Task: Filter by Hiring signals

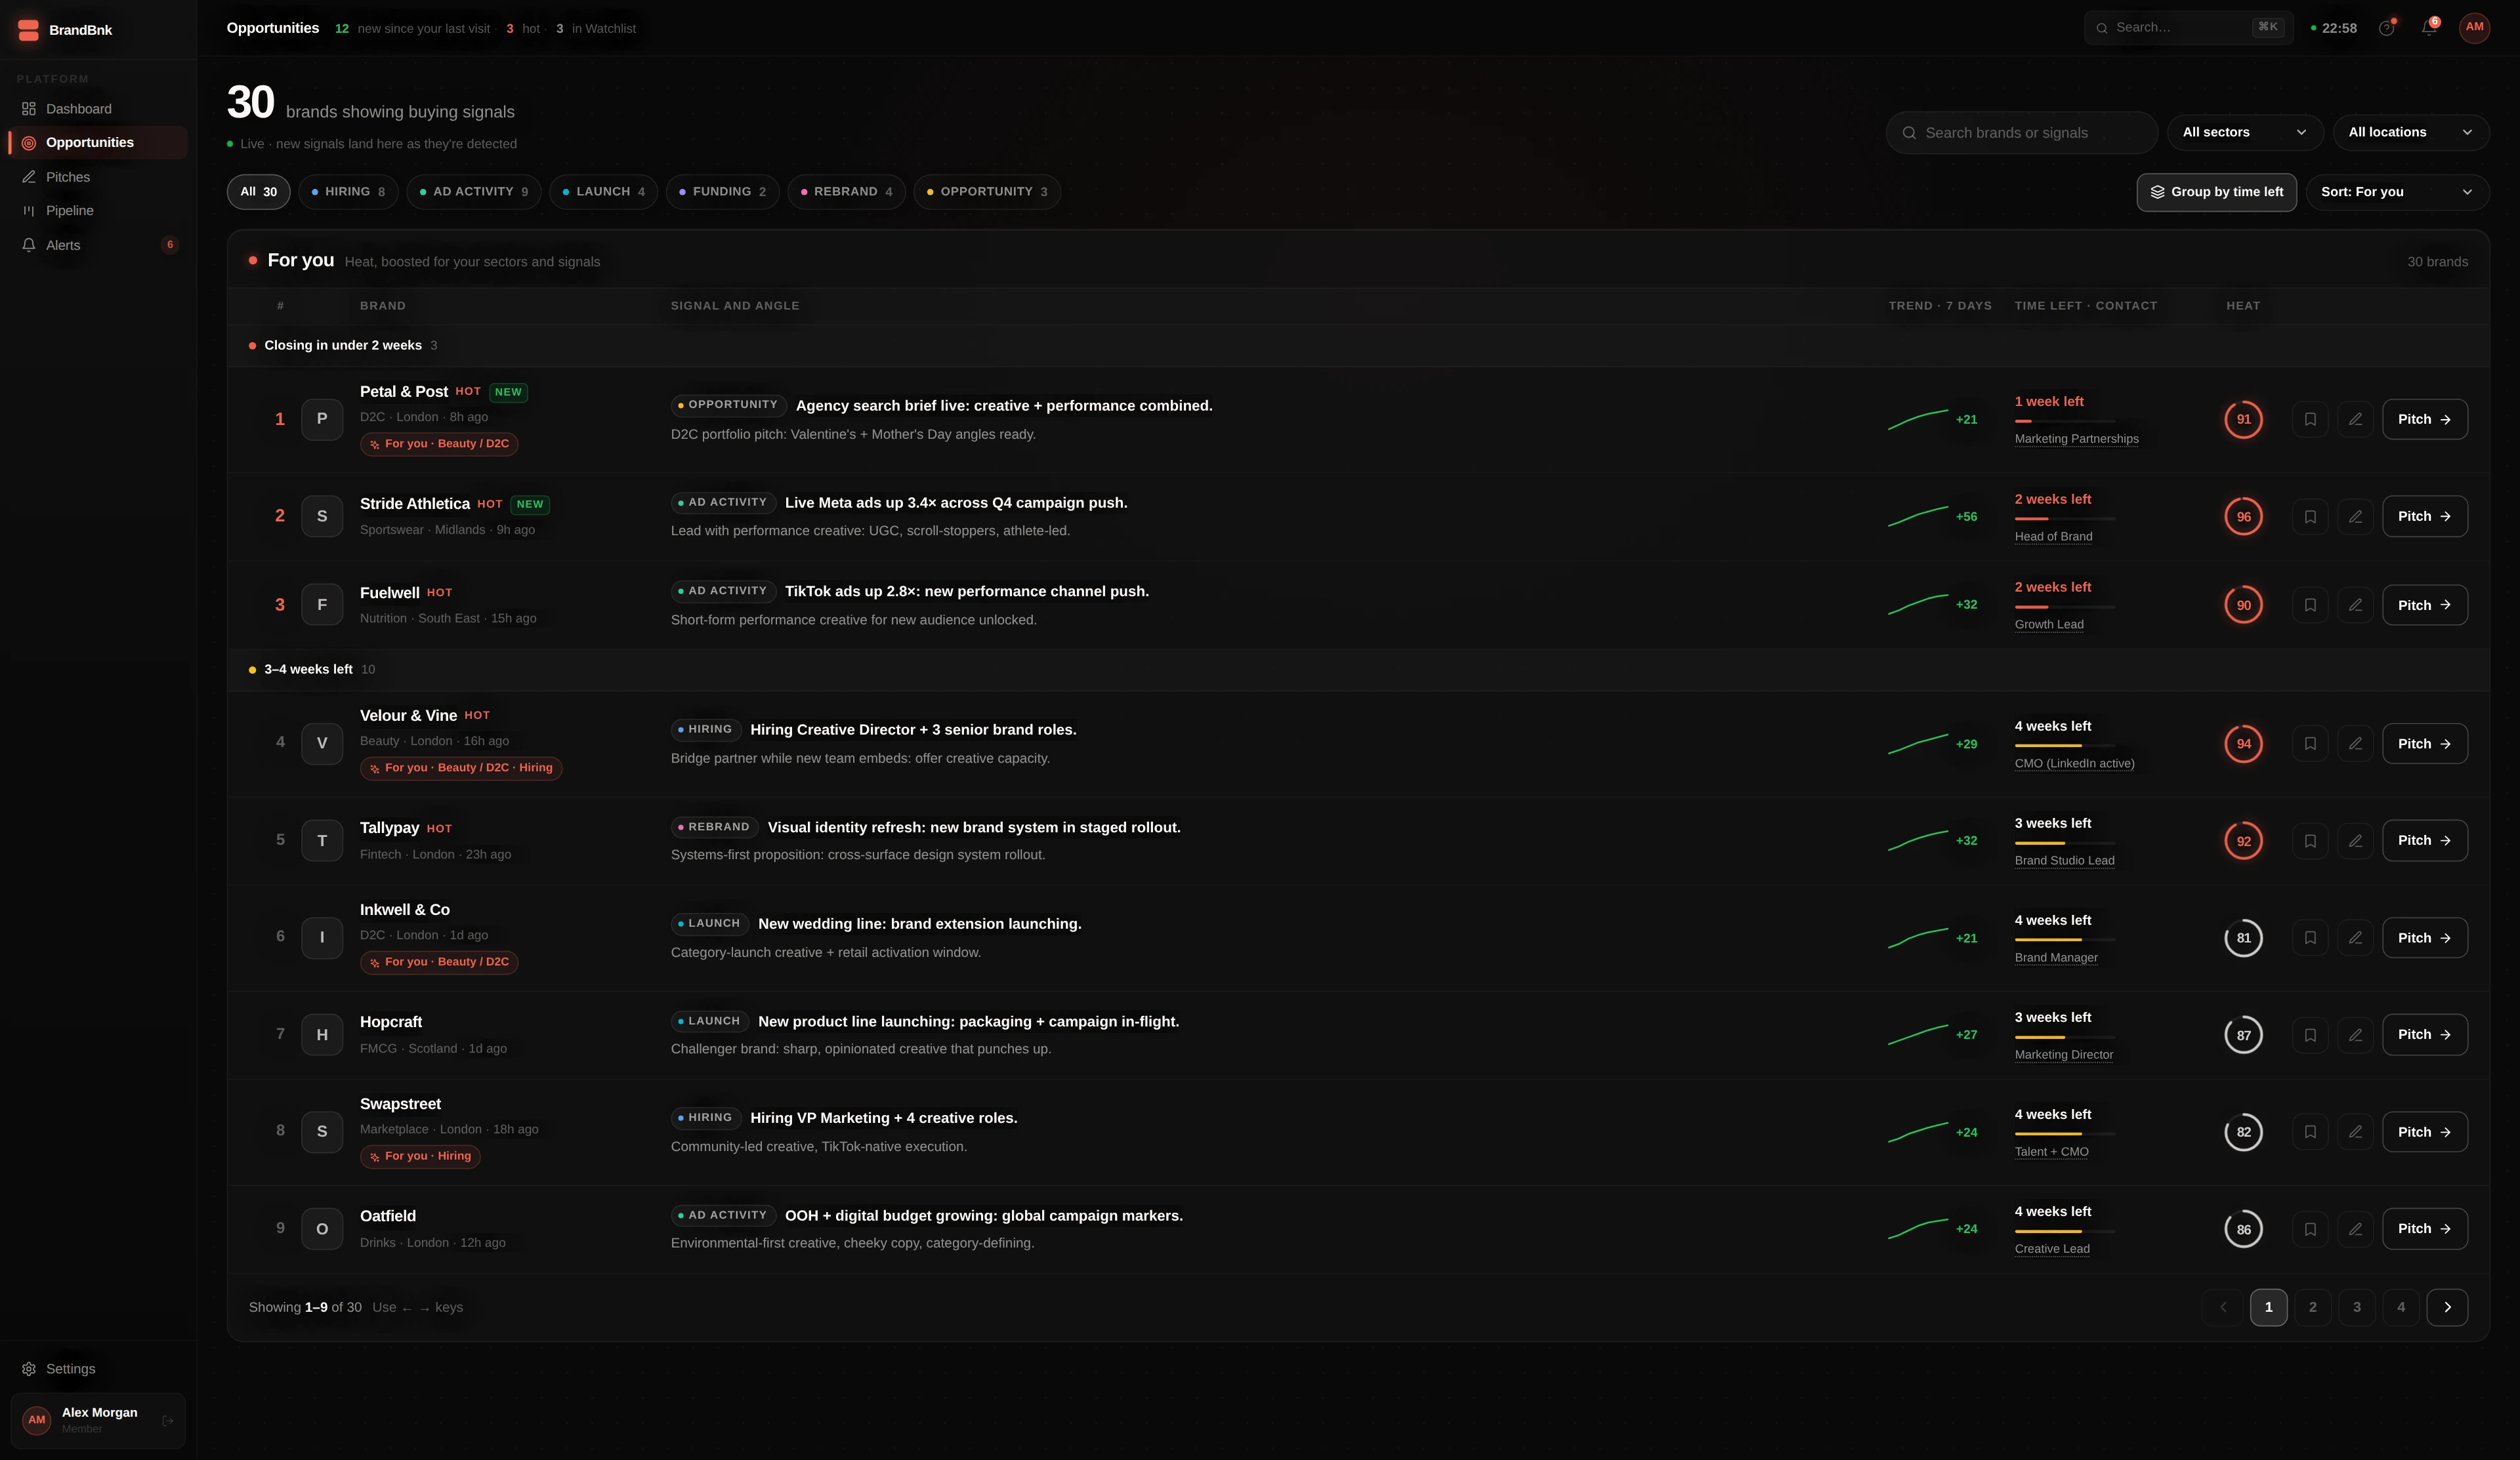Action: click(348, 192)
